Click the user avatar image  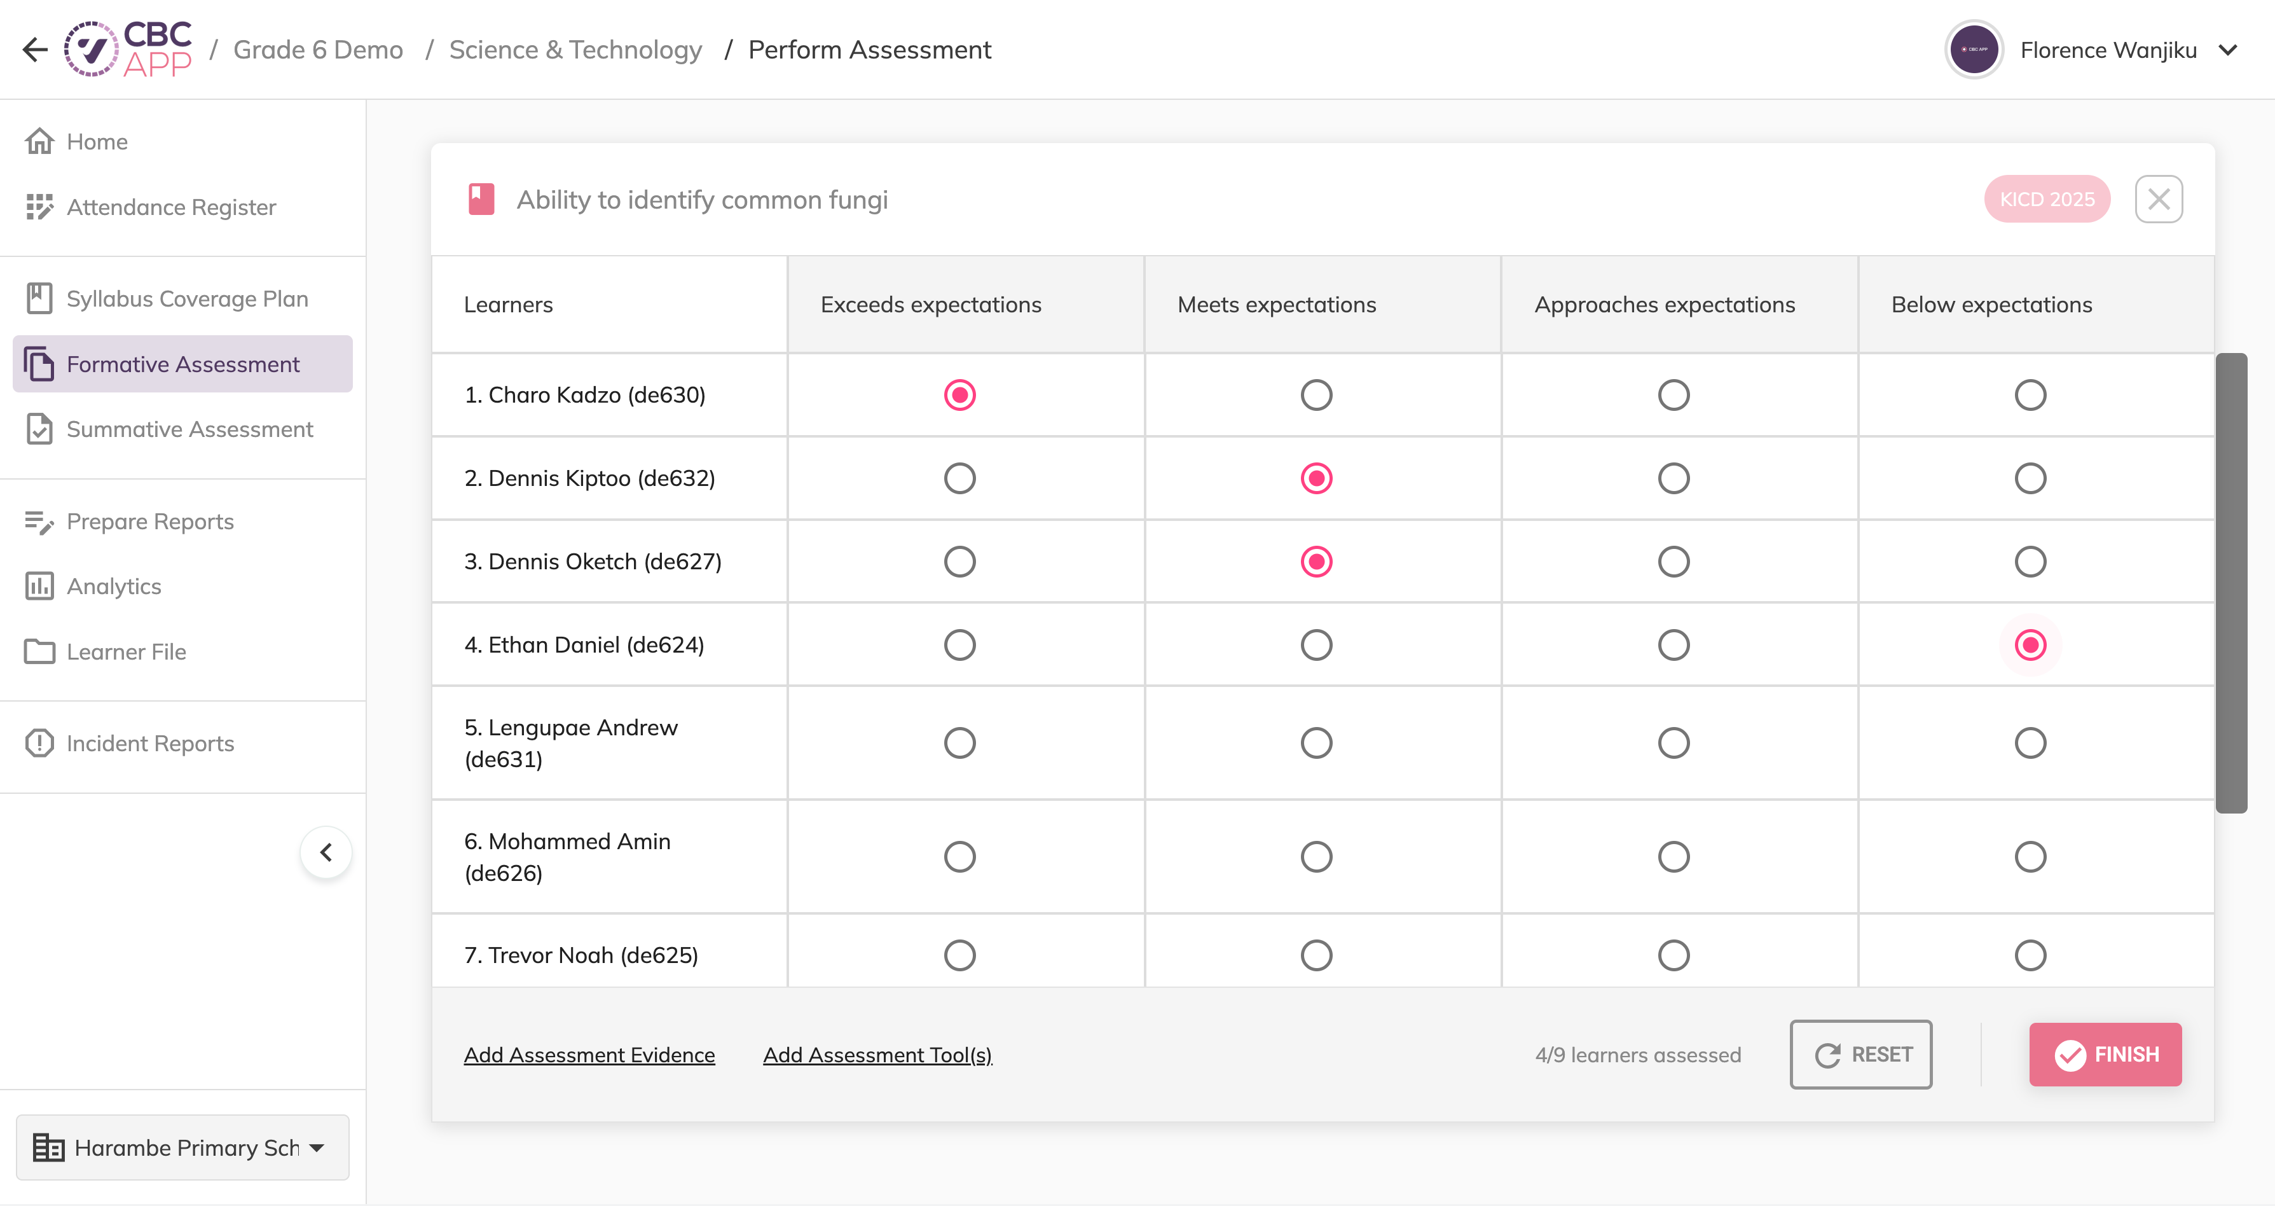coord(1974,50)
